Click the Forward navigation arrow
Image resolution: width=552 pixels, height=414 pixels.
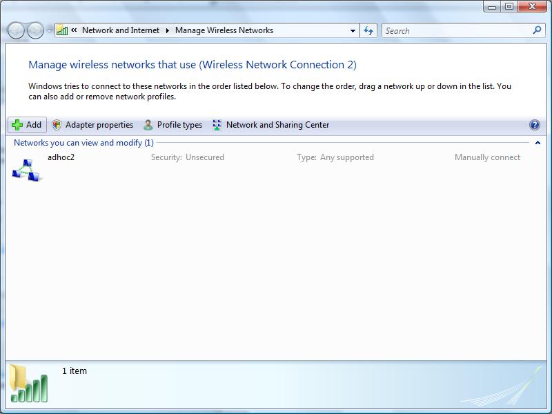point(35,30)
